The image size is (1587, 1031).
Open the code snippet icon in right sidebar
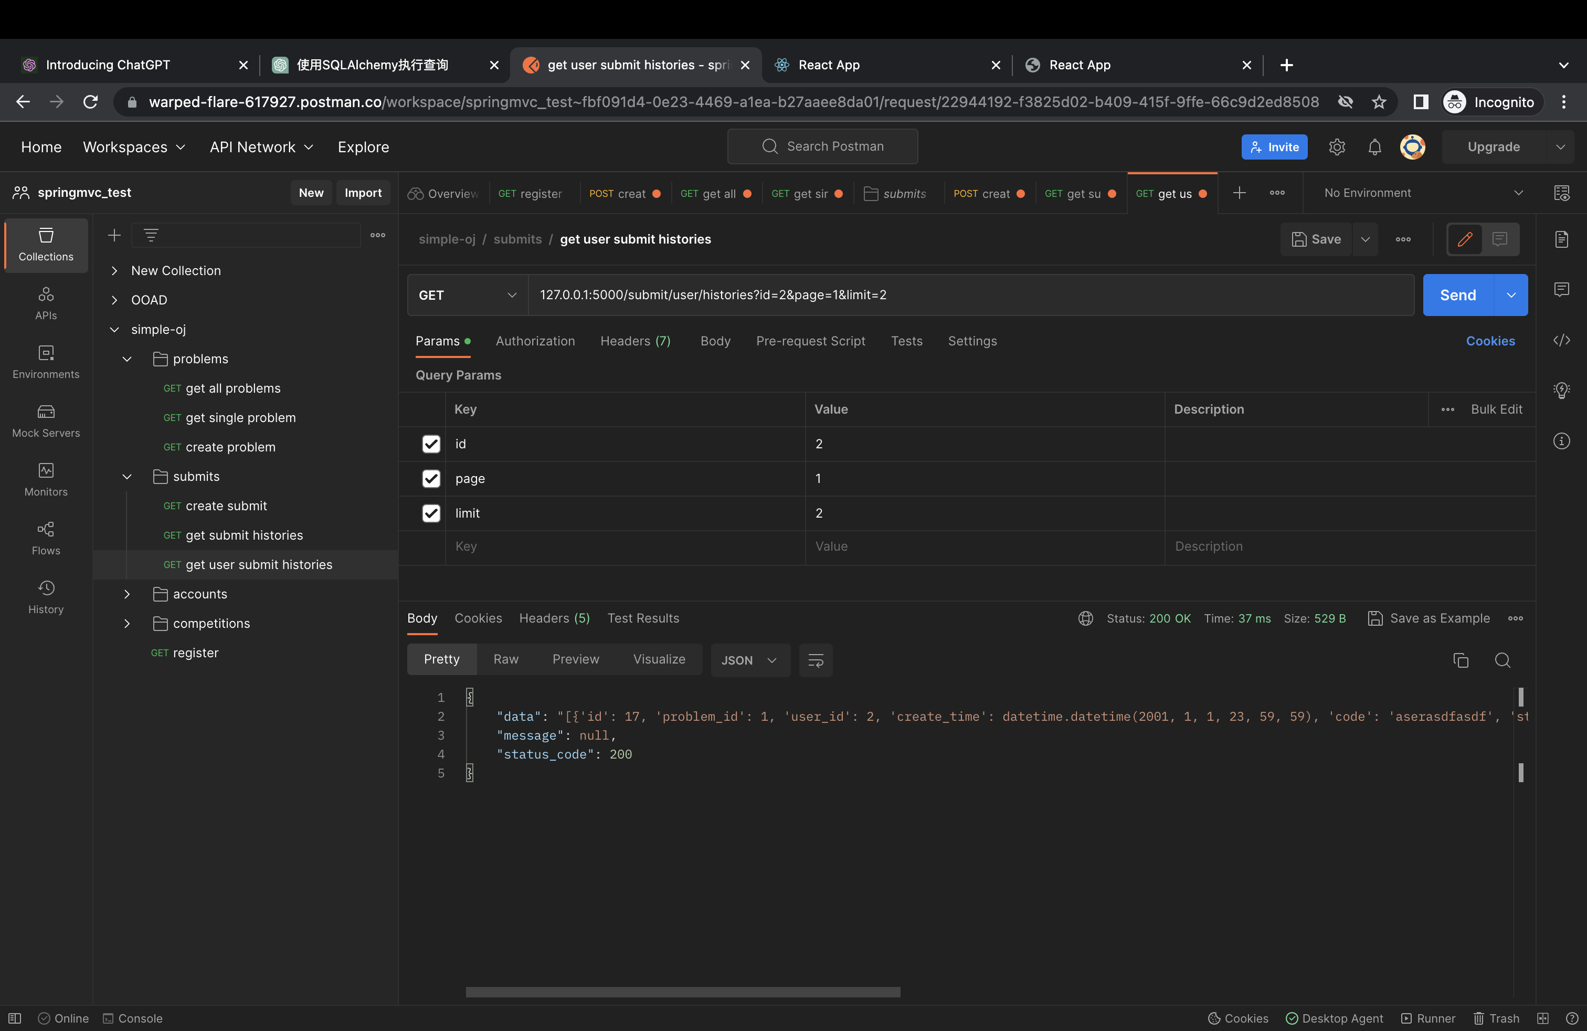tap(1562, 341)
